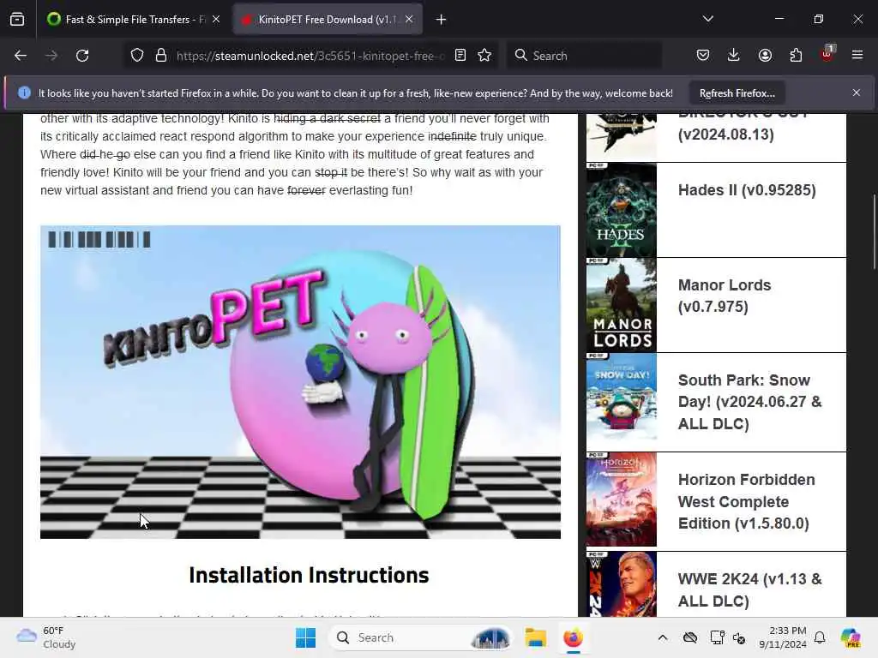Screen dimensions: 878x658
Task: Close the Fast & Simple File Transfers tab
Action: coord(216,20)
